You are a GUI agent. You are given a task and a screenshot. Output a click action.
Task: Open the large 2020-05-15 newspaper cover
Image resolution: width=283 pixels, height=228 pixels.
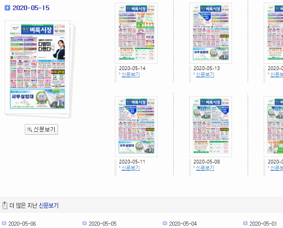[x=37, y=67]
